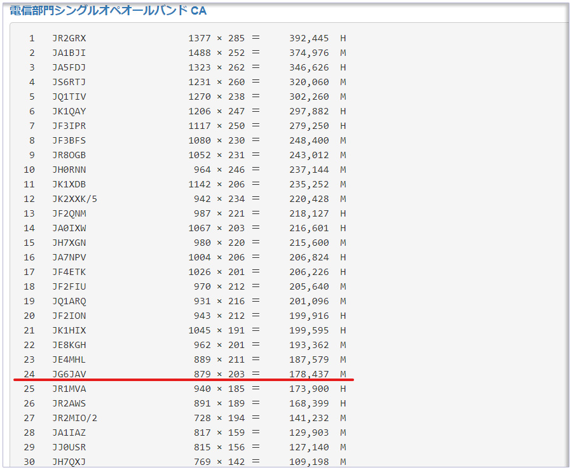Viewport: 572px width, 470px height.
Task: Click the underlined callsign JG6JAV
Action: coord(69,374)
